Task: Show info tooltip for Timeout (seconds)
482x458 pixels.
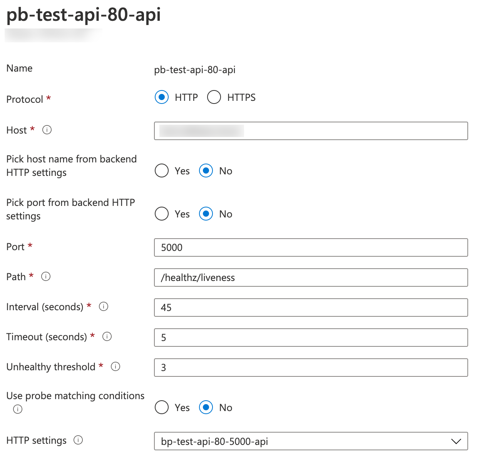Action: [107, 336]
